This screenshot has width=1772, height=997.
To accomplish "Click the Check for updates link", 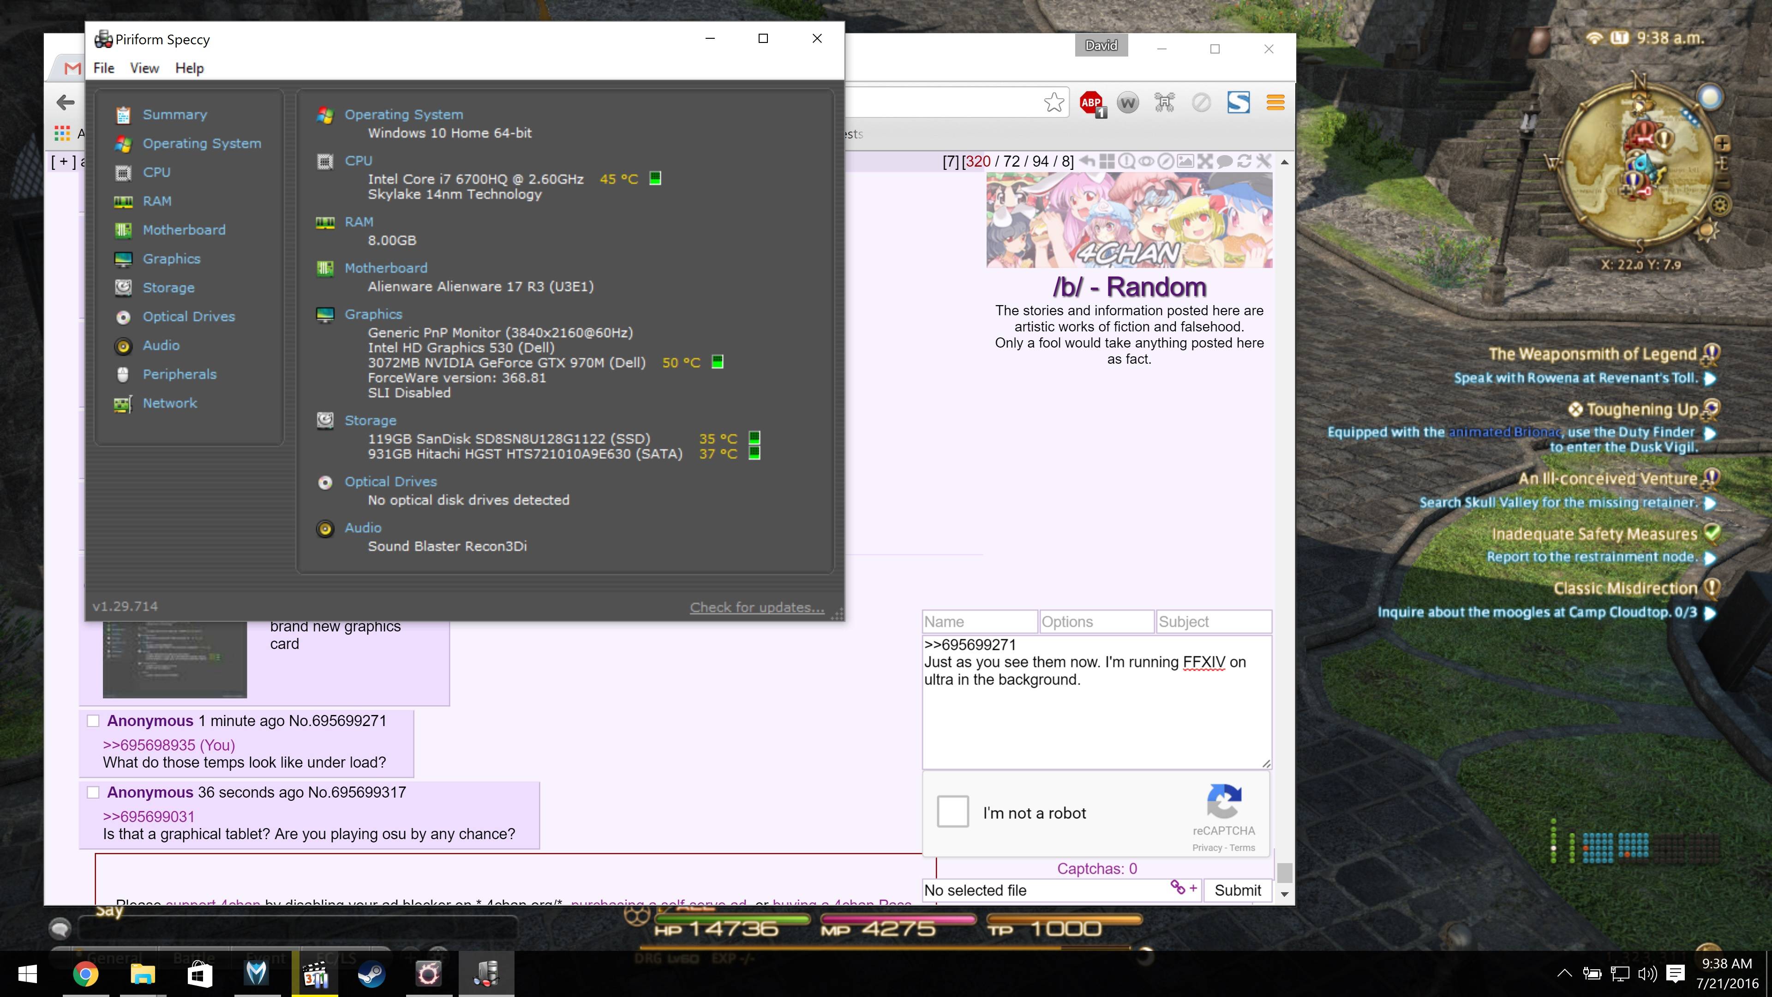I will (757, 607).
